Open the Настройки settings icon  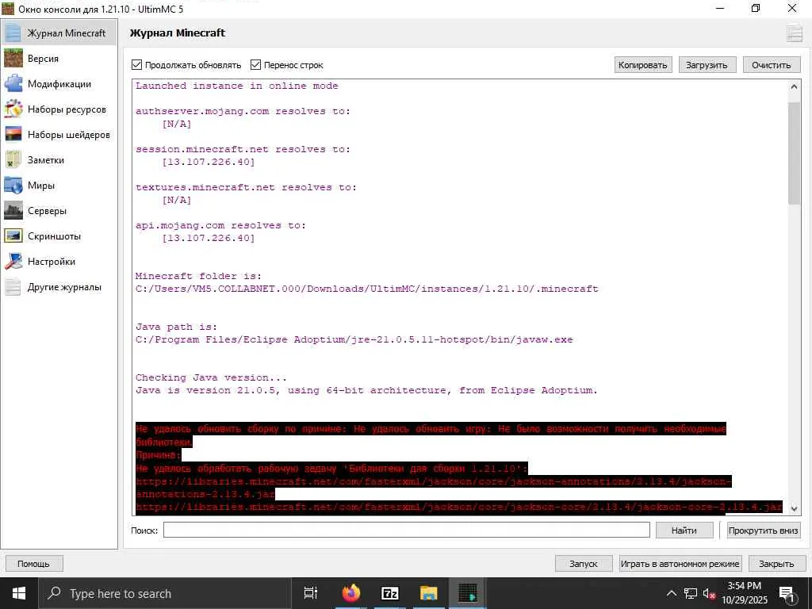[x=13, y=262]
